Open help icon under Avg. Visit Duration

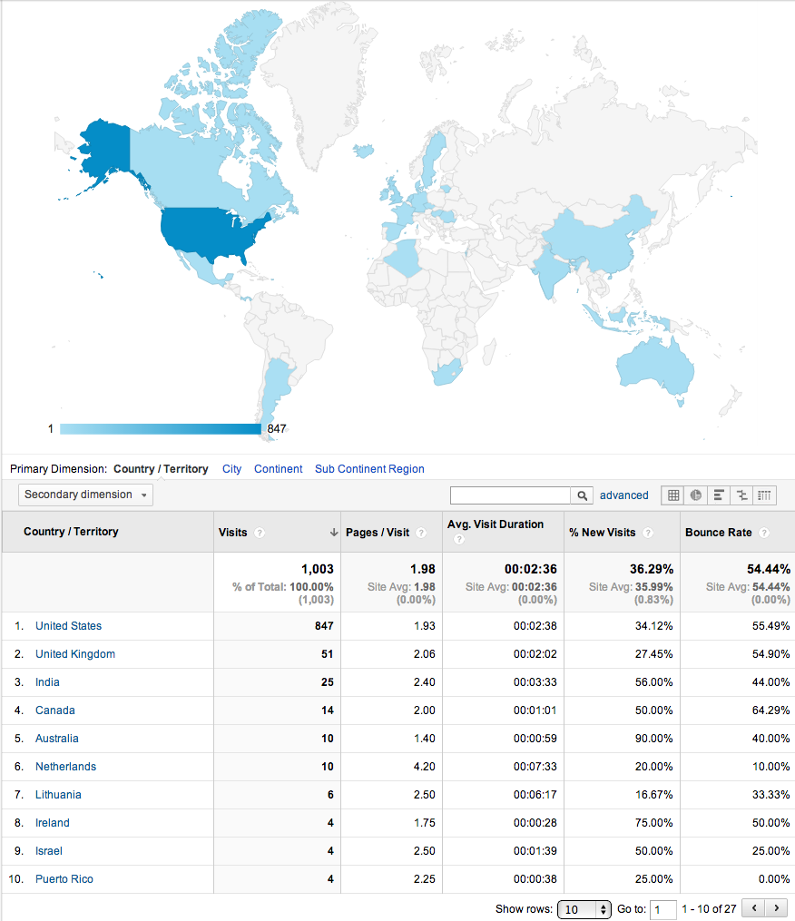[459, 539]
